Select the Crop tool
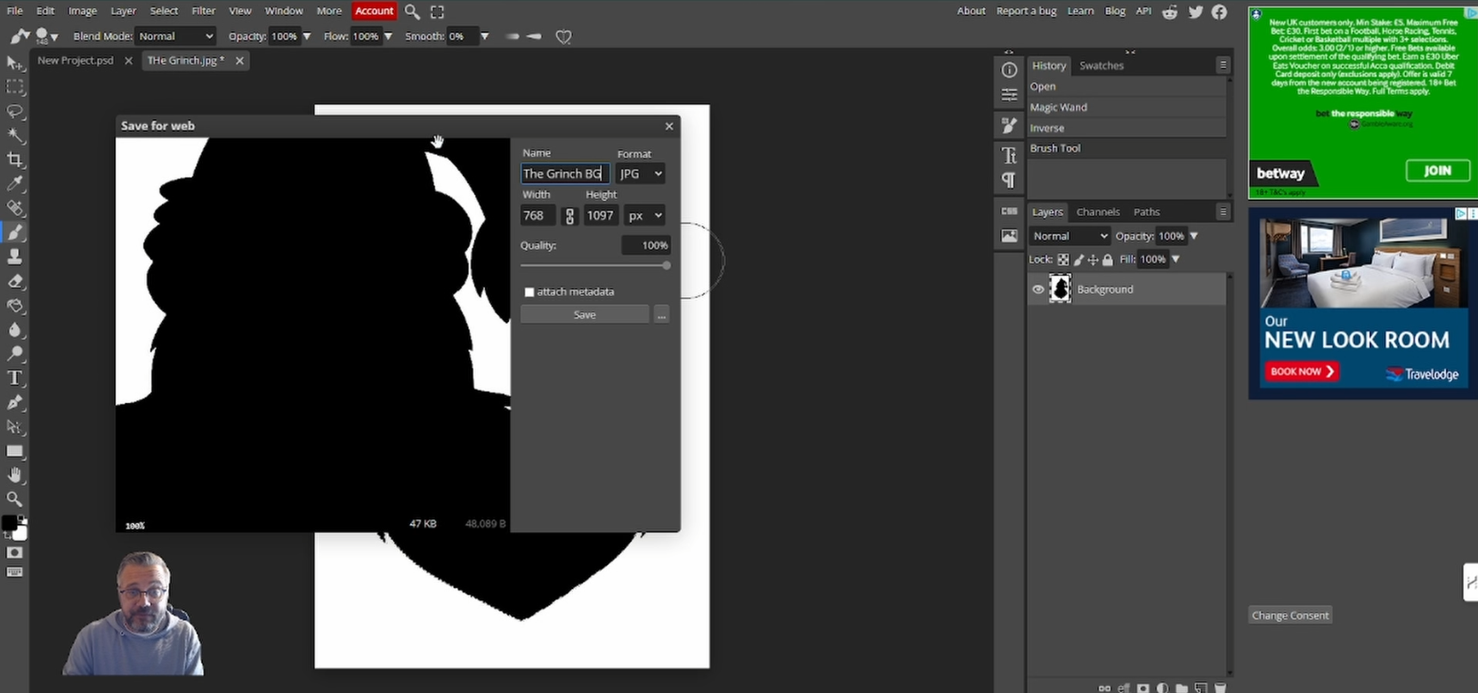This screenshot has height=693, width=1478. point(15,160)
